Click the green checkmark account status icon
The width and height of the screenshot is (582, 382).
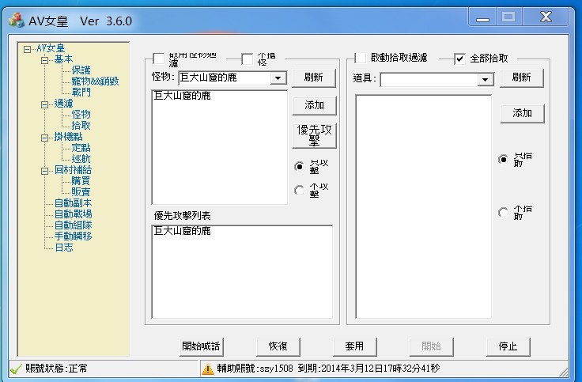point(16,369)
